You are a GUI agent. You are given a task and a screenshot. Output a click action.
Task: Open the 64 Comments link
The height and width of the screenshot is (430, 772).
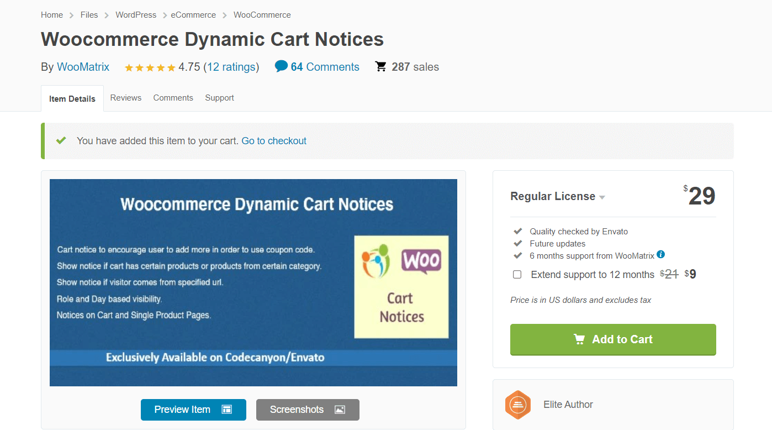pyautogui.click(x=325, y=67)
